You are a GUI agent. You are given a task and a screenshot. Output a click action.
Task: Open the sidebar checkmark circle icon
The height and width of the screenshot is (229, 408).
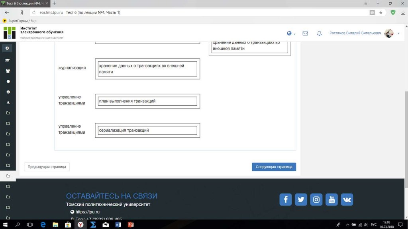pyautogui.click(x=8, y=92)
